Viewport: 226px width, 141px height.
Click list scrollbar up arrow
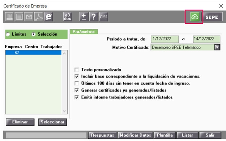pos(64,53)
